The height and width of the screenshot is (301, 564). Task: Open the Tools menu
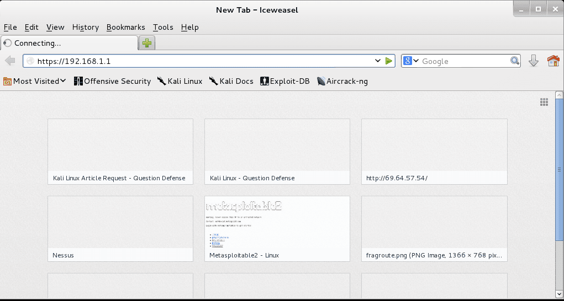[x=163, y=27]
